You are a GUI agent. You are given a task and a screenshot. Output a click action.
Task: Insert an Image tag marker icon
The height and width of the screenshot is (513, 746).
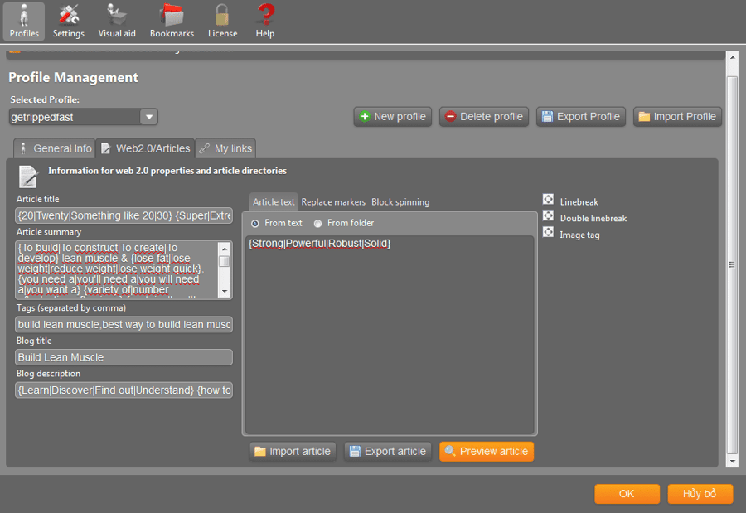tap(548, 232)
